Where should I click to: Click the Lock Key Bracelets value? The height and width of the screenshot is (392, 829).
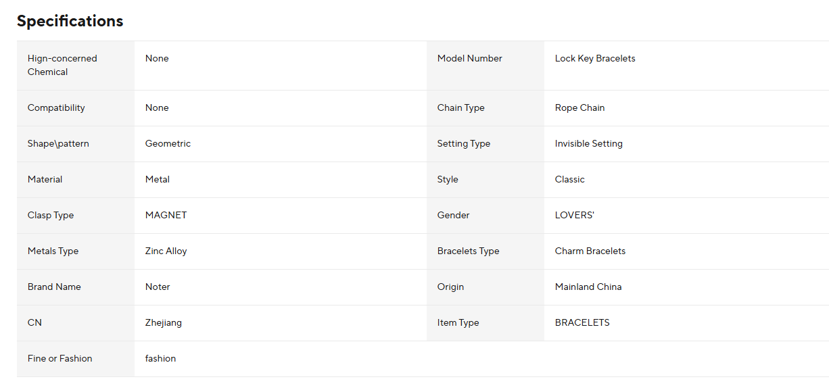595,59
